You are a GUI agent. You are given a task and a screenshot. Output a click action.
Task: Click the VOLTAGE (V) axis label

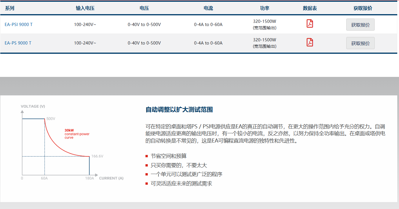[33, 106]
